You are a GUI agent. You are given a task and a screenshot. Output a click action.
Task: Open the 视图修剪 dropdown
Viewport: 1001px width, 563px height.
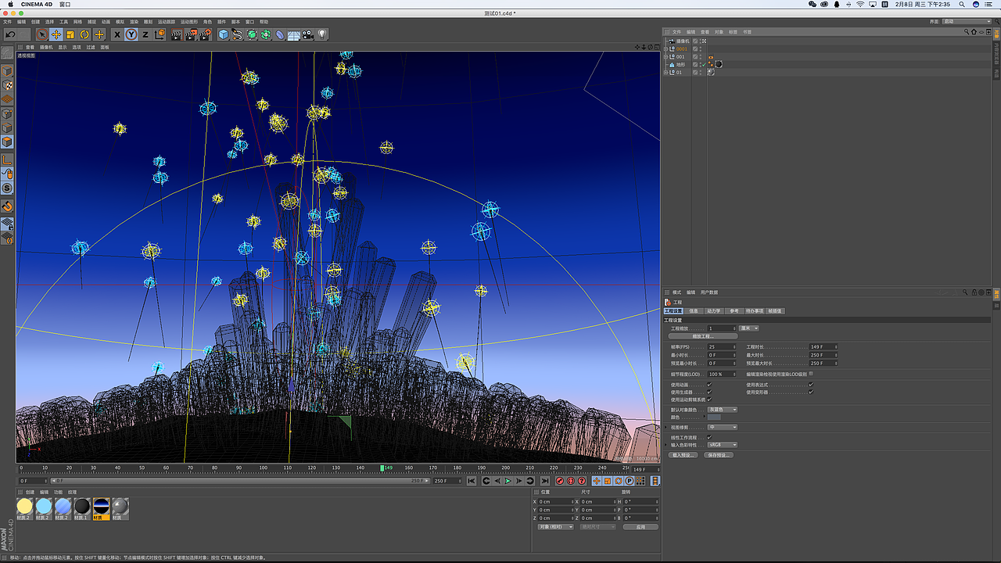click(x=723, y=427)
